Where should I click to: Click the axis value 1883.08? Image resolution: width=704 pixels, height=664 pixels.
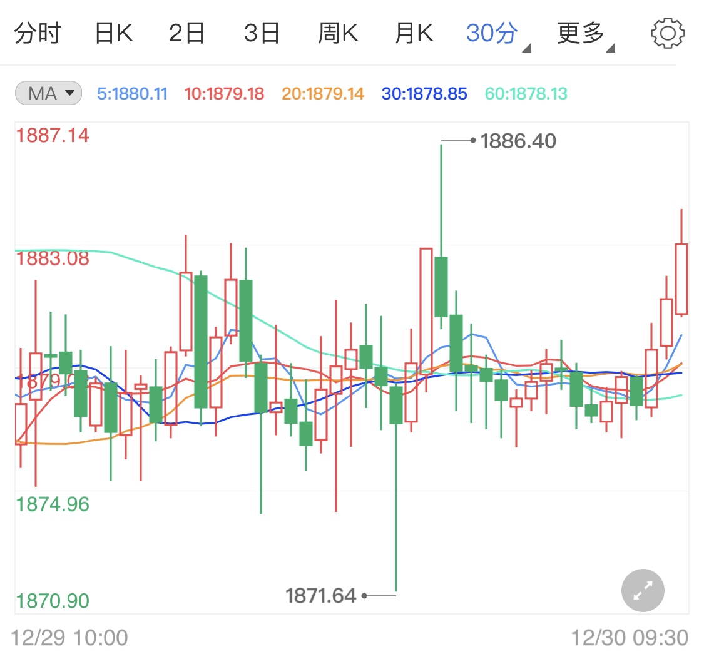(x=53, y=258)
